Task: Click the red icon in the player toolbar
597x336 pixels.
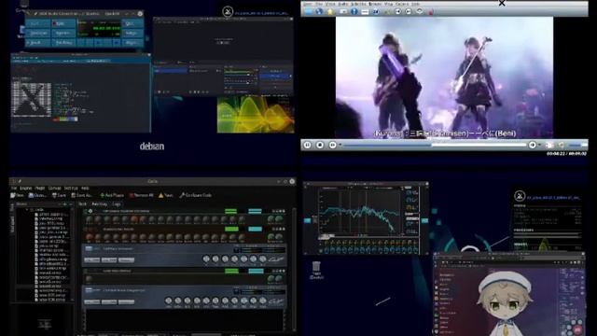Action: click(431, 12)
